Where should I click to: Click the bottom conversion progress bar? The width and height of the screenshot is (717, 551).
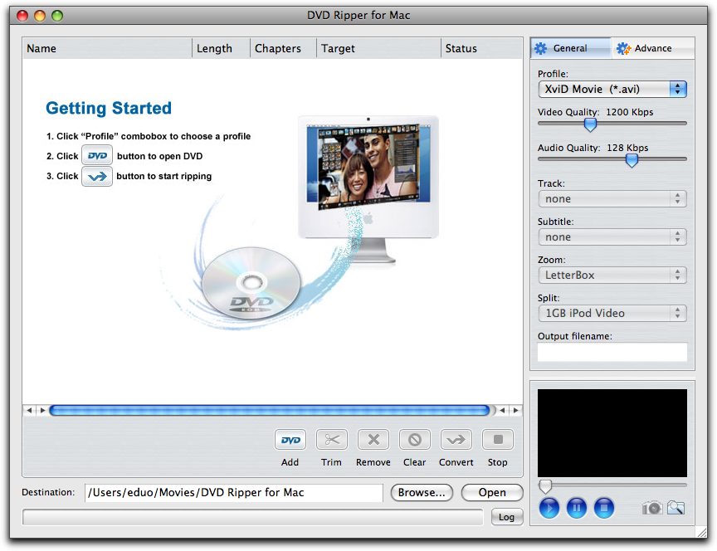tap(253, 517)
